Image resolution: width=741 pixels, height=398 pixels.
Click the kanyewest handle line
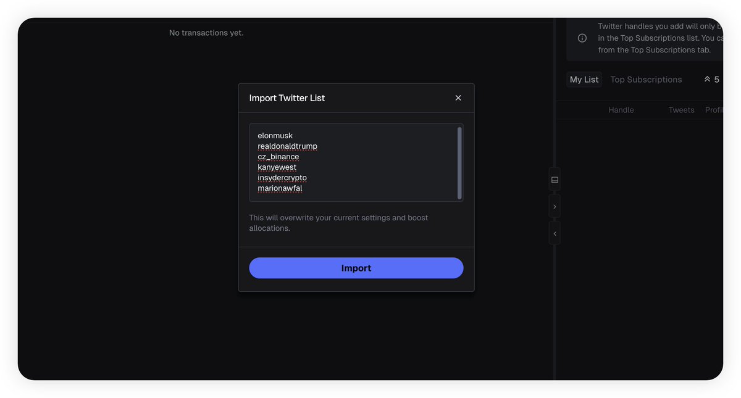pyautogui.click(x=277, y=167)
